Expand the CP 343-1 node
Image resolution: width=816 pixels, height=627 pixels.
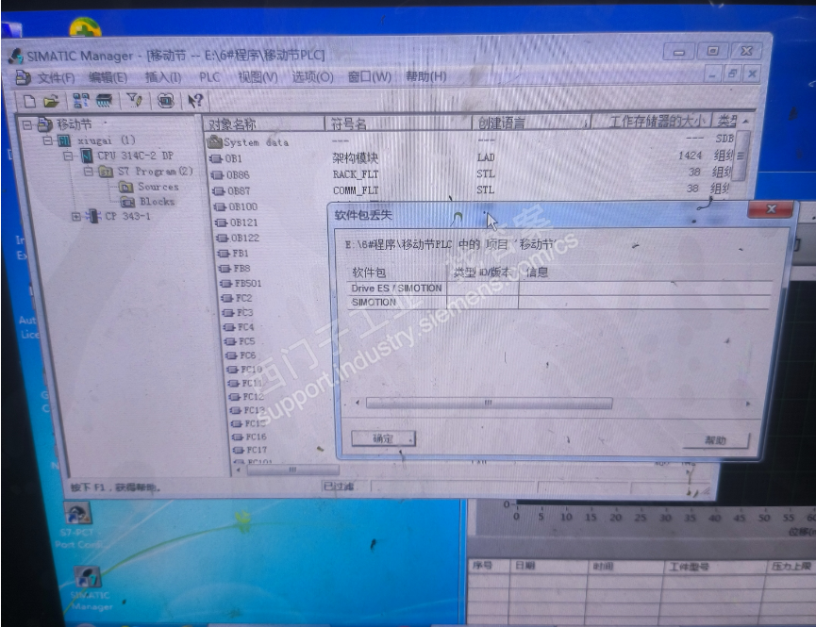[76, 216]
